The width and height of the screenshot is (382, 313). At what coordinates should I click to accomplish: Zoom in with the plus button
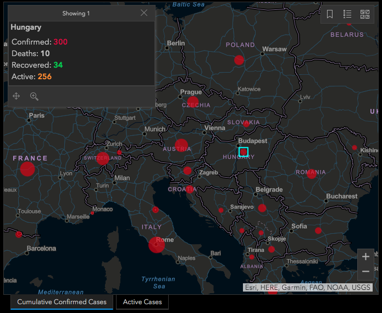(366, 257)
